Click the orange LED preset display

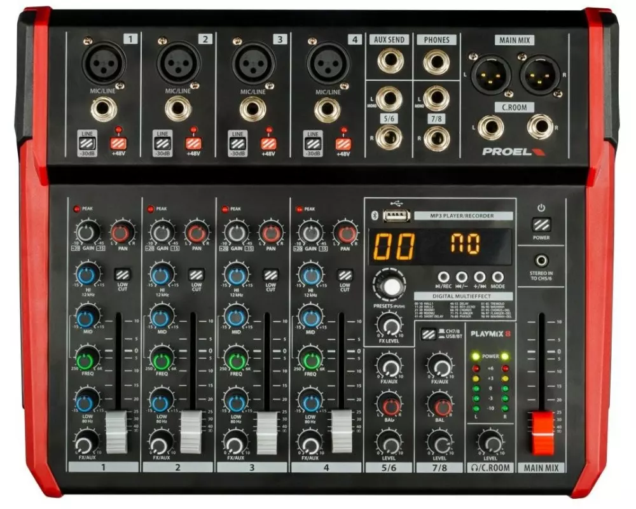click(440, 246)
